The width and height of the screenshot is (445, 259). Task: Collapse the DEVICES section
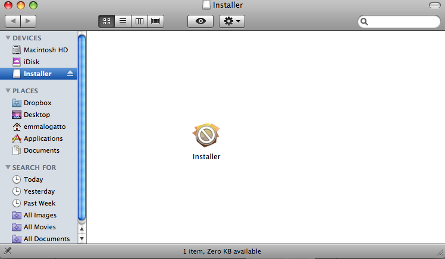pyautogui.click(x=8, y=37)
